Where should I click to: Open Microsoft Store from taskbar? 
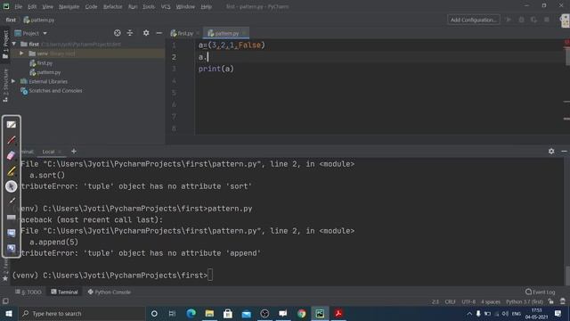[x=228, y=313]
